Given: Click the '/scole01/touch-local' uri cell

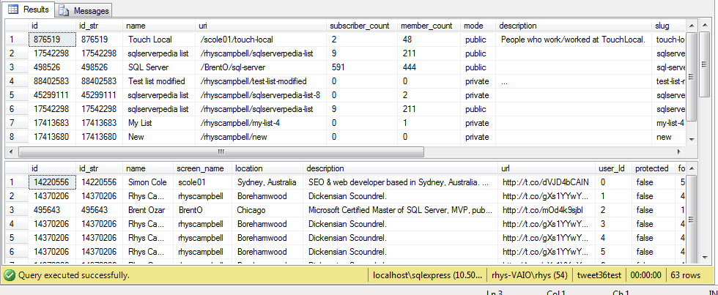Looking at the screenshot, I should [260, 40].
